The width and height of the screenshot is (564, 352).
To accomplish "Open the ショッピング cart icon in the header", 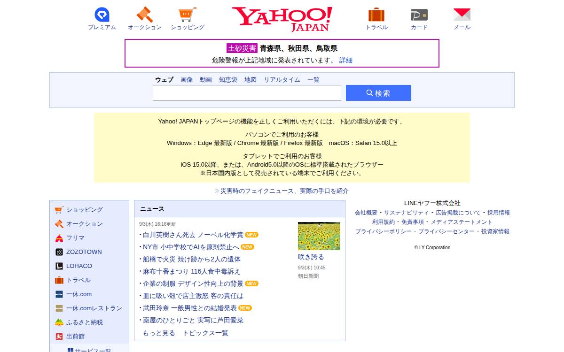I will point(188,15).
